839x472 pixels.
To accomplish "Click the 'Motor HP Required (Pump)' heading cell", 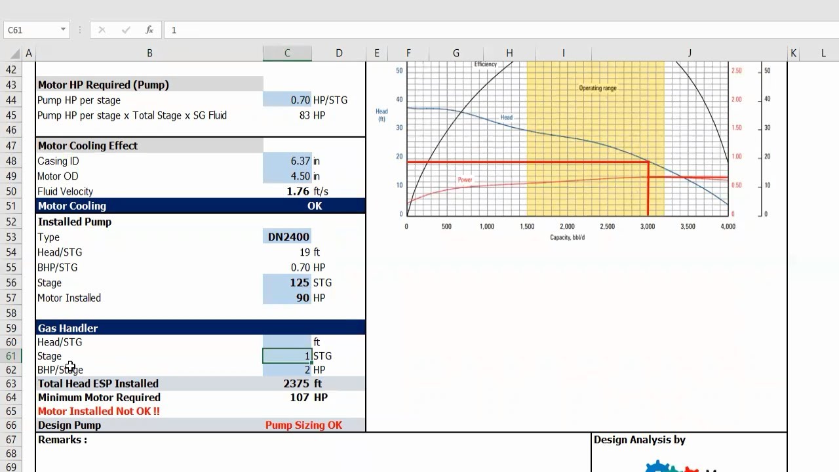I will click(149, 85).
